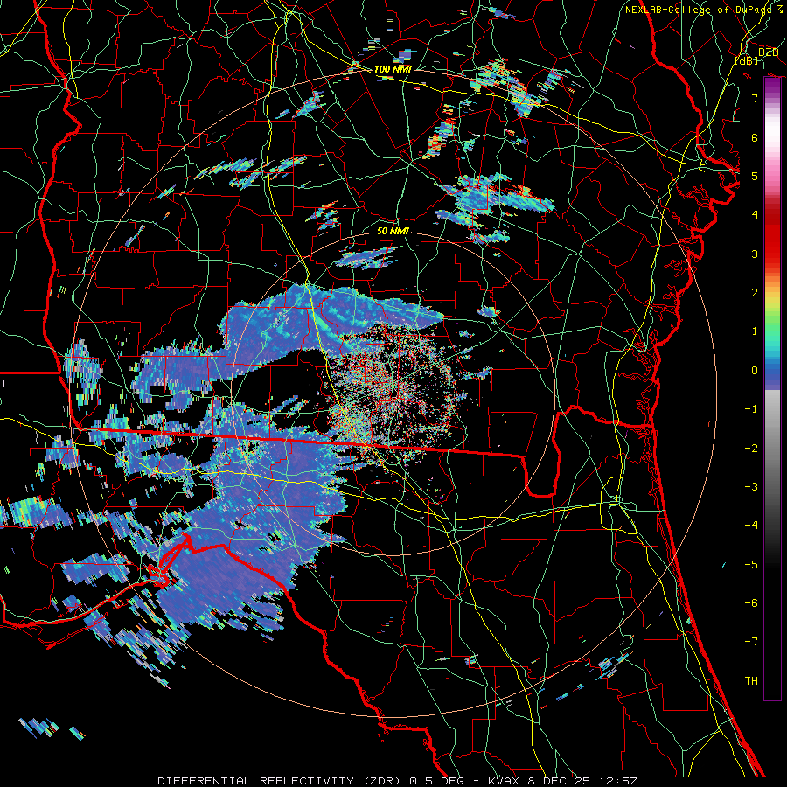Click the TH label on the scale
Screen dimensions: 787x787
pos(751,680)
